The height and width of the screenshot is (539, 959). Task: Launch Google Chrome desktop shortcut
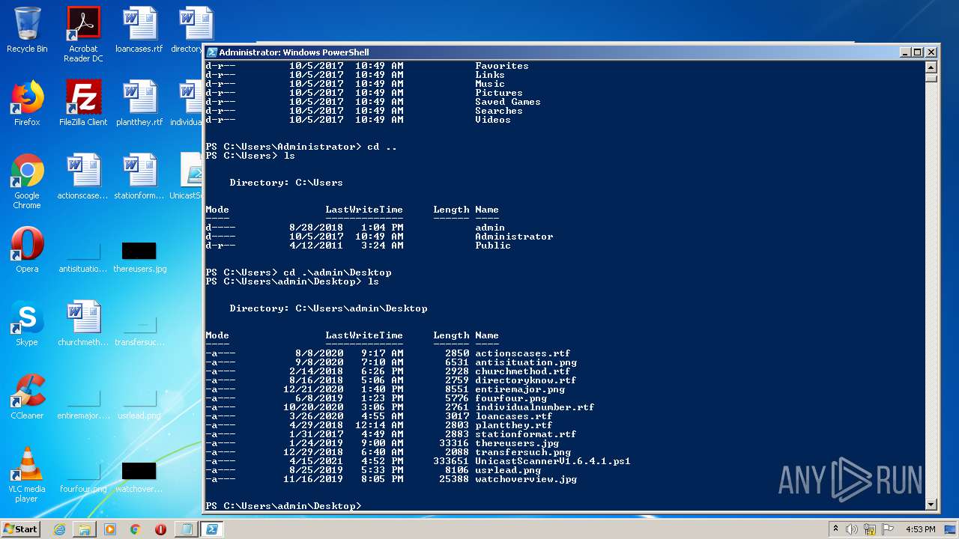coord(27,181)
